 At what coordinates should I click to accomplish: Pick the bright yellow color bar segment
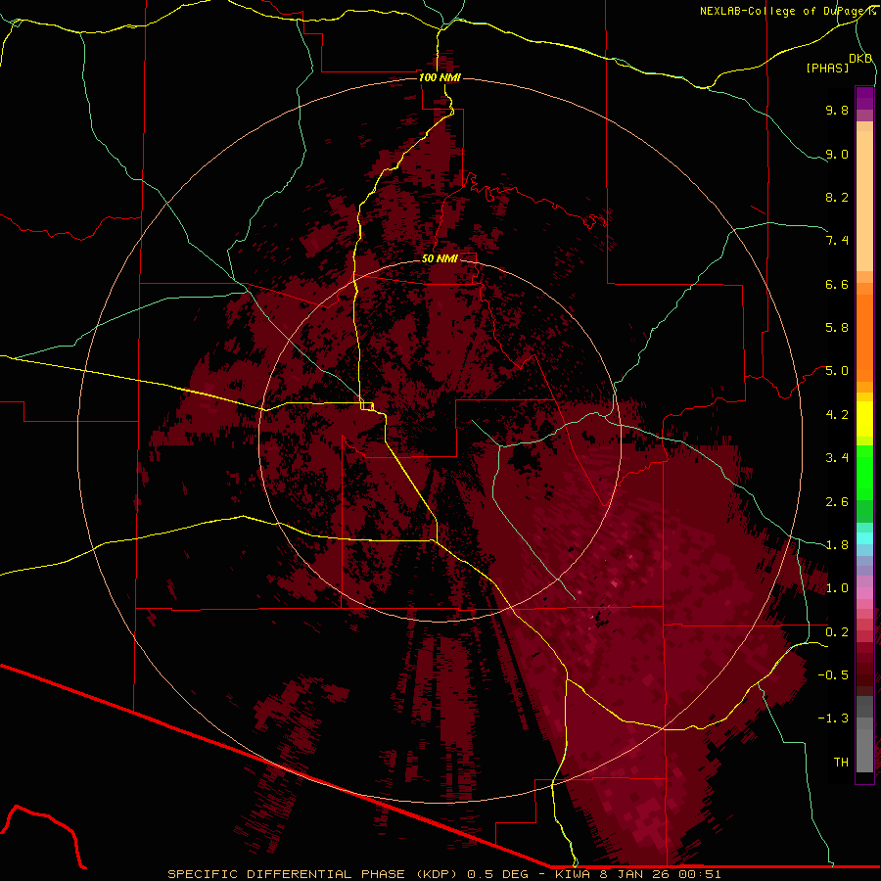coord(864,419)
